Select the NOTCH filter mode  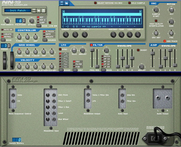pyautogui.click(x=106, y=56)
